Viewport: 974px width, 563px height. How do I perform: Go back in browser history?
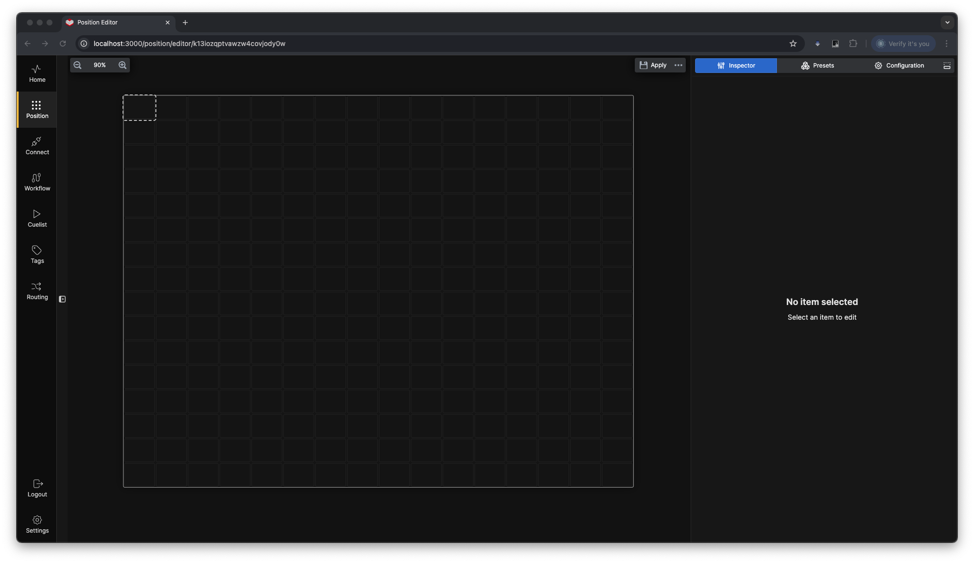pyautogui.click(x=27, y=44)
